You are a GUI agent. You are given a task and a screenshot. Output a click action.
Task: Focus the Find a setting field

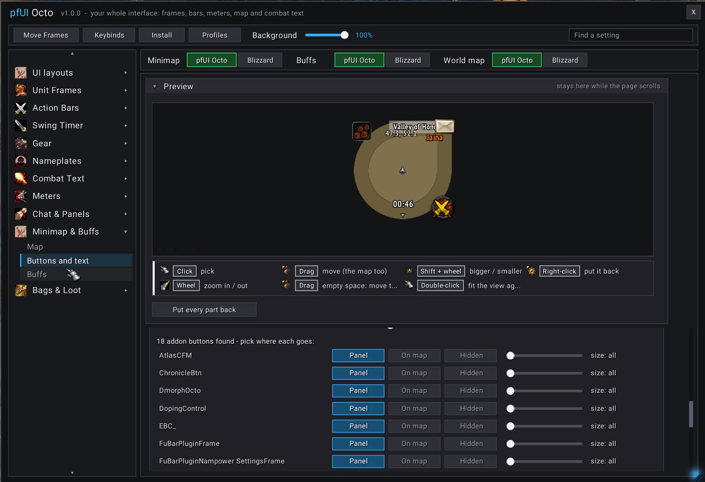631,35
